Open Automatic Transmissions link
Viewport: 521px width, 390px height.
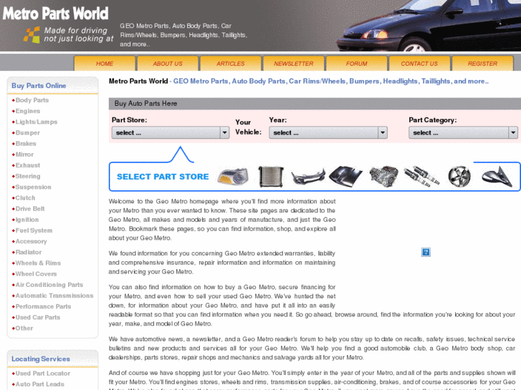pyautogui.click(x=54, y=296)
